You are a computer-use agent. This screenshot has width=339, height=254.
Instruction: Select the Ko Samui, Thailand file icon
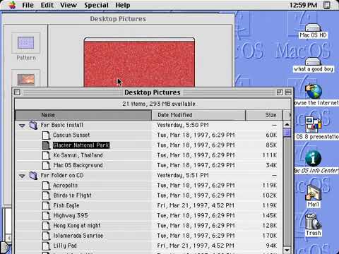[46, 155]
